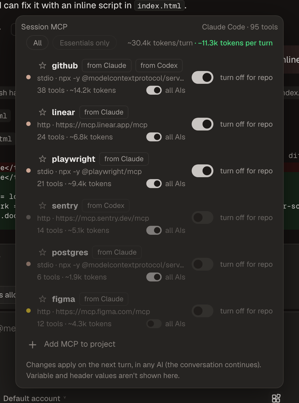
Task: Click github status dot
Action: click(x=28, y=77)
